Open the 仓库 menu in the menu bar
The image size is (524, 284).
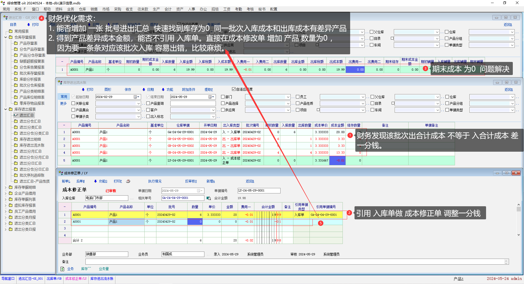(82, 9)
